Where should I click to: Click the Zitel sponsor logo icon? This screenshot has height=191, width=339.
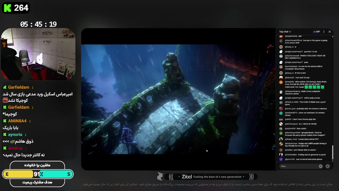click(160, 176)
